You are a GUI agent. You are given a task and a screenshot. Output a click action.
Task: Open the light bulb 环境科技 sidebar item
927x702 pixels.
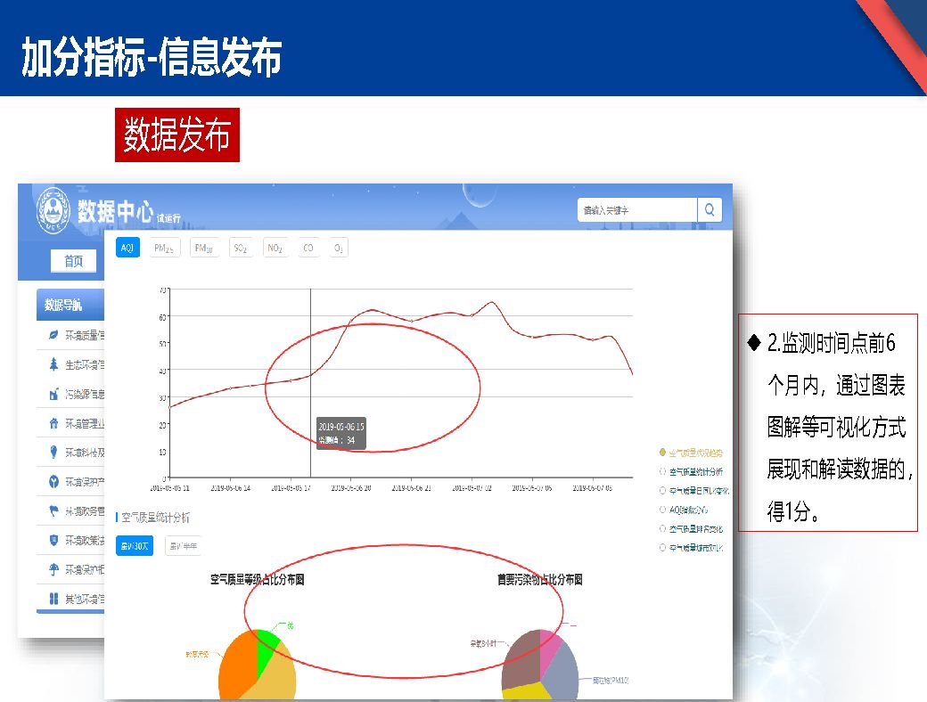tap(70, 453)
